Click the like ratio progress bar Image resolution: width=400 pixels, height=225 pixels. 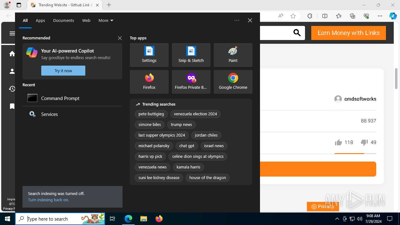tap(355, 153)
